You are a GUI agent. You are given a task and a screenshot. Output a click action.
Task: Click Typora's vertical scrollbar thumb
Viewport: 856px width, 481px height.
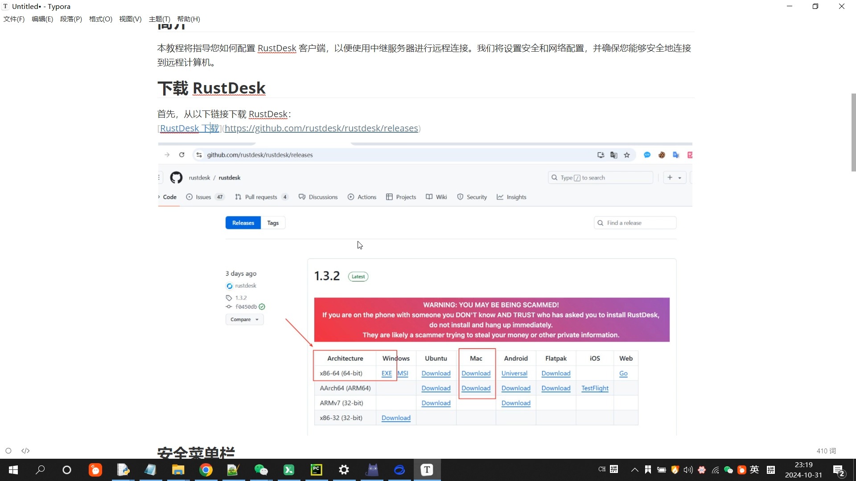click(x=853, y=132)
